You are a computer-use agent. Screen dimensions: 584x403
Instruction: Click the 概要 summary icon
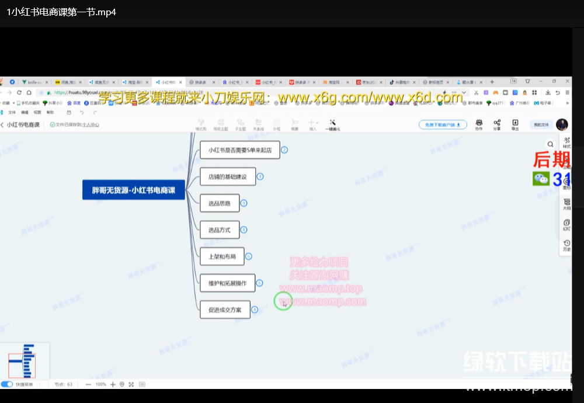click(x=294, y=125)
